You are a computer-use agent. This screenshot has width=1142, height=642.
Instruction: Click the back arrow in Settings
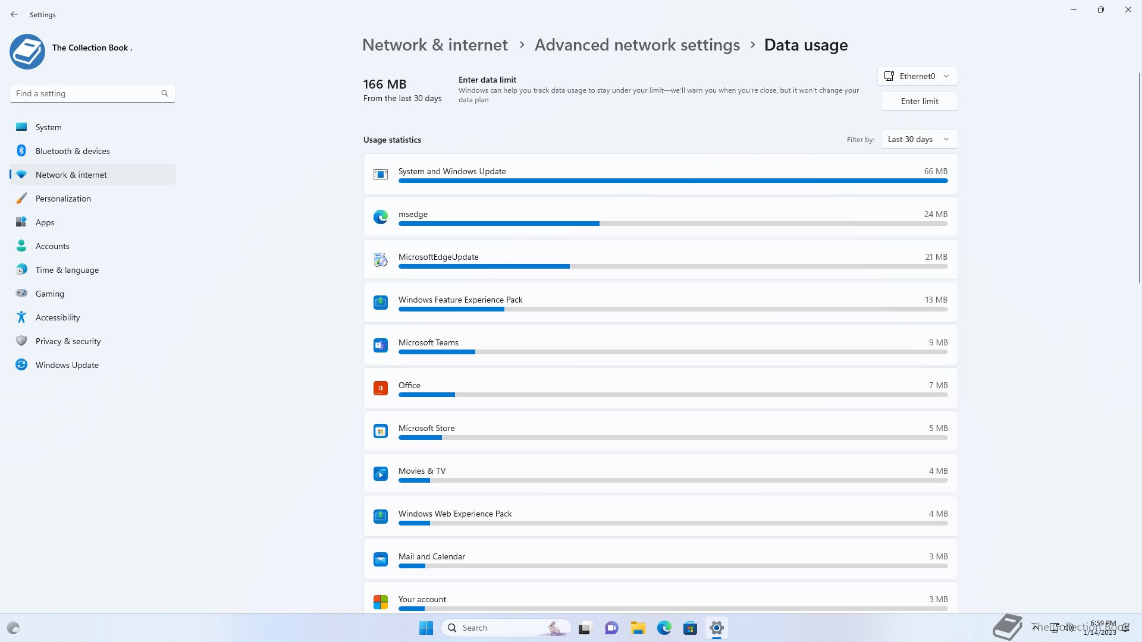[14, 14]
